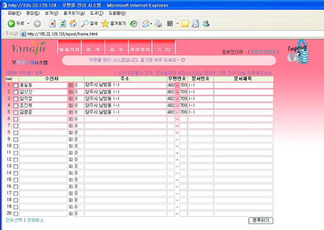Click the 공보전산과 department name text
This screenshot has height=230, width=324.
[x=232, y=52]
